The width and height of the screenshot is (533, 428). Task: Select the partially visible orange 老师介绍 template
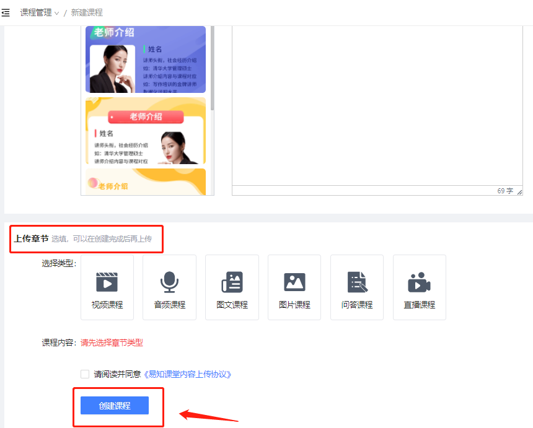[146, 181]
